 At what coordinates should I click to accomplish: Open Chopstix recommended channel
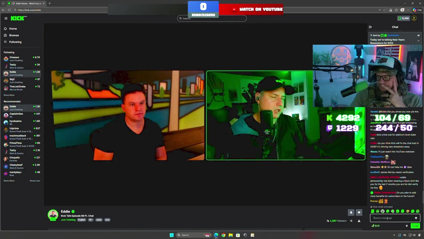click(x=22, y=159)
